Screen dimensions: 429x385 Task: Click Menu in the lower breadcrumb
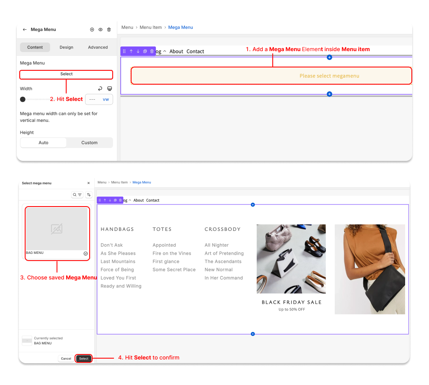[x=102, y=183]
